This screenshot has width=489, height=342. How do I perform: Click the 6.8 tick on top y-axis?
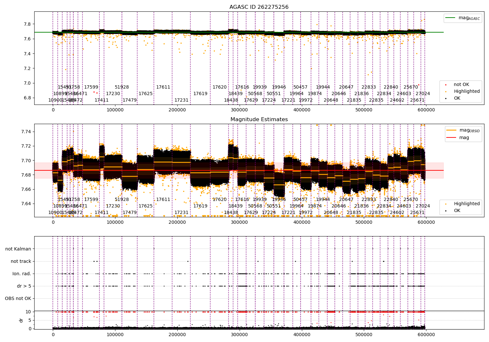click(27, 98)
